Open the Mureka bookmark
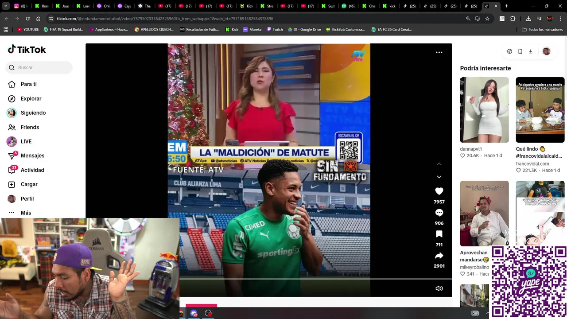The height and width of the screenshot is (319, 567). (x=252, y=30)
